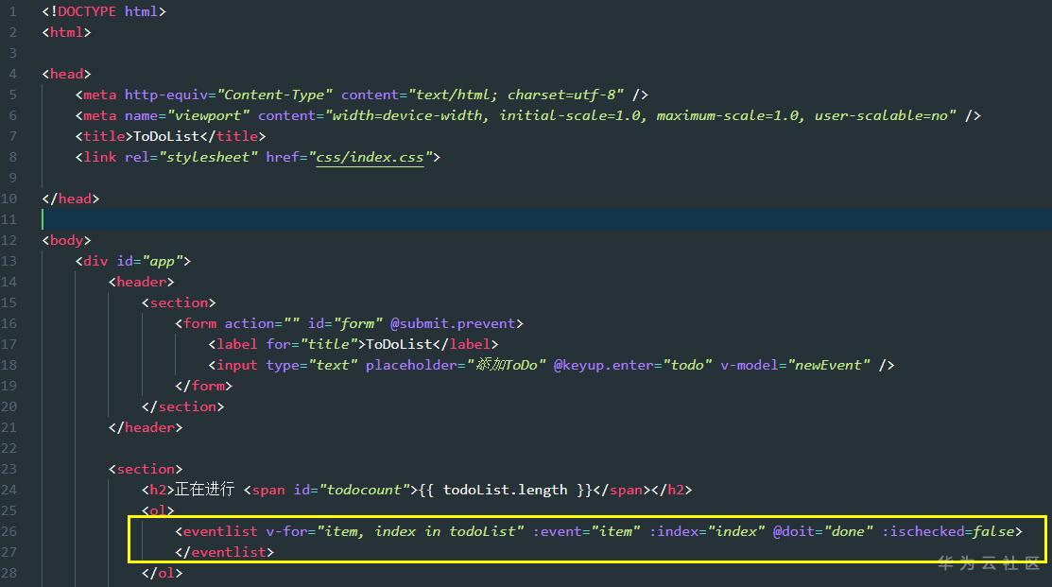Click the v-model="newEvent" binding
The height and width of the screenshot is (587, 1052).
click(x=795, y=365)
